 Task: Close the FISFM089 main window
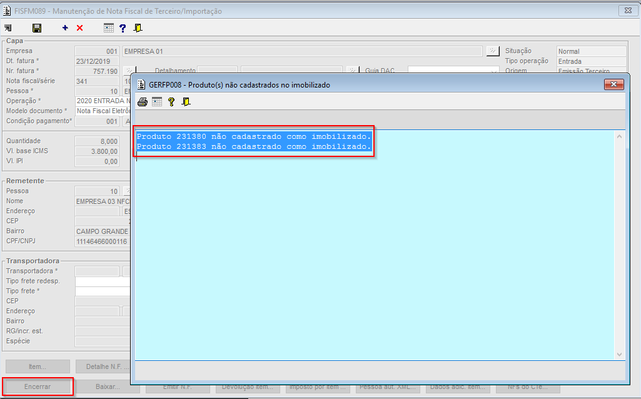(628, 11)
